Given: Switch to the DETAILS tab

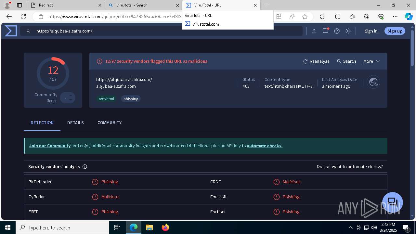Looking at the screenshot, I should (75, 123).
